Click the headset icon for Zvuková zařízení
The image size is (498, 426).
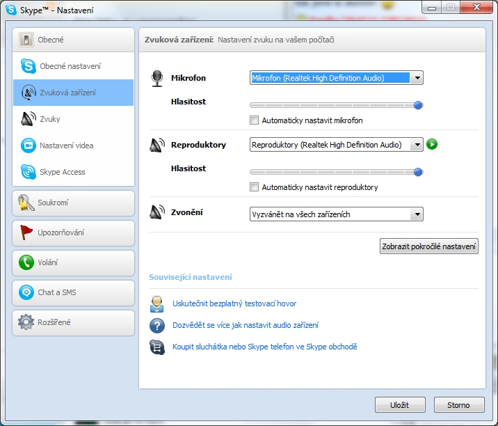click(29, 93)
